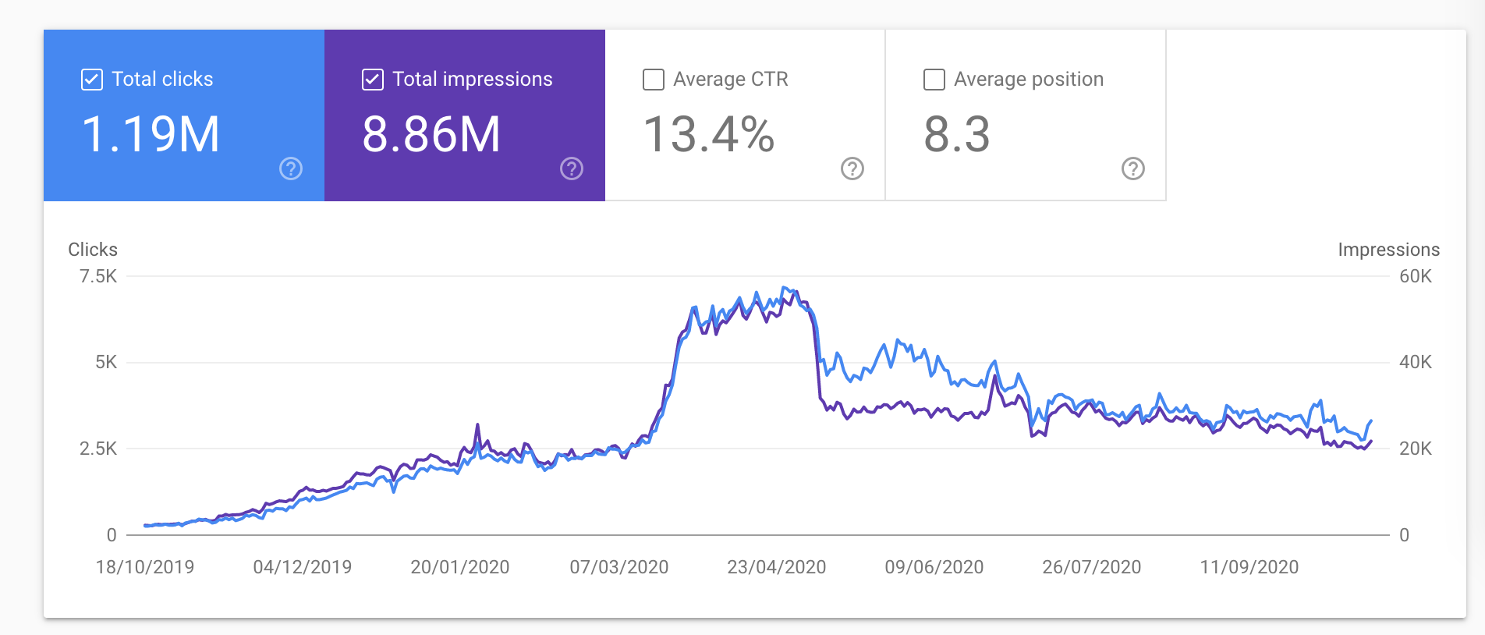Click the 8.3 Average position value

coord(957,134)
